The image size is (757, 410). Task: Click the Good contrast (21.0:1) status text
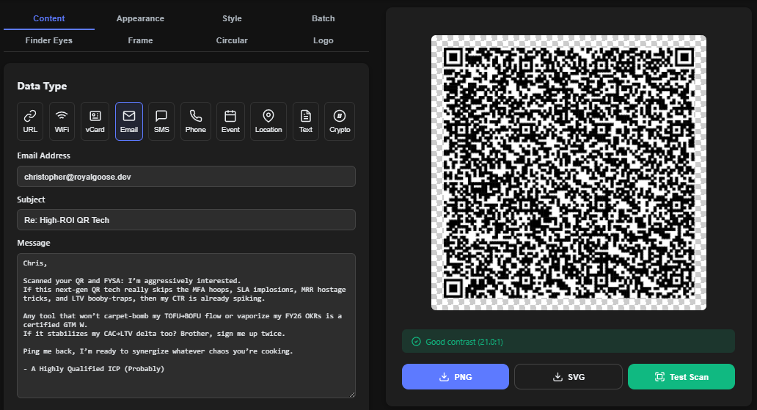tap(464, 342)
